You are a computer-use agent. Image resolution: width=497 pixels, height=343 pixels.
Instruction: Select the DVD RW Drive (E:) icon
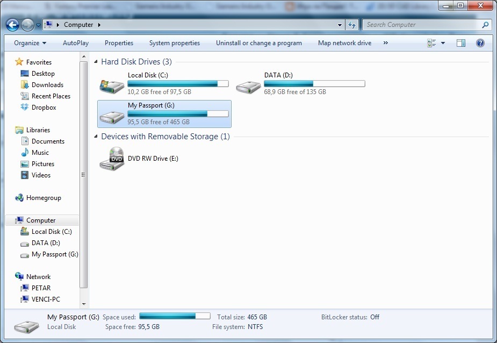pos(112,159)
